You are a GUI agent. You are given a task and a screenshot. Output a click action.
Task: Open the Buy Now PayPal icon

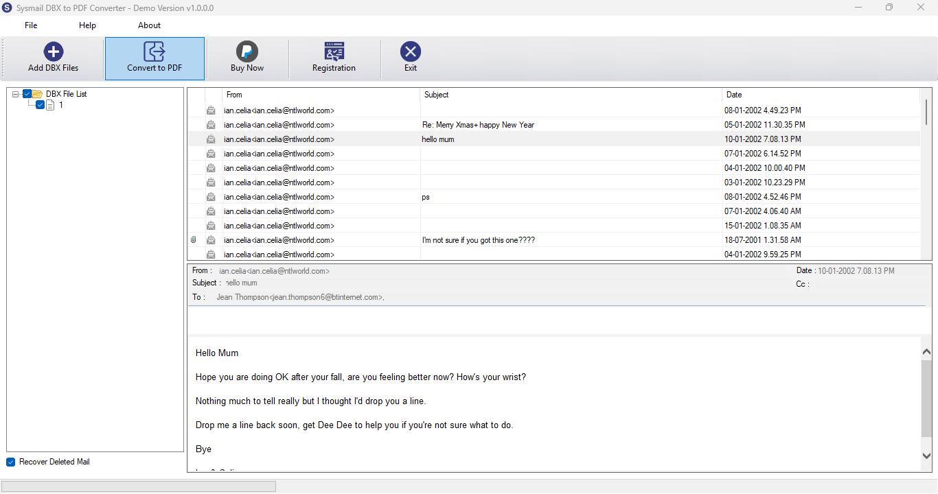tap(247, 51)
